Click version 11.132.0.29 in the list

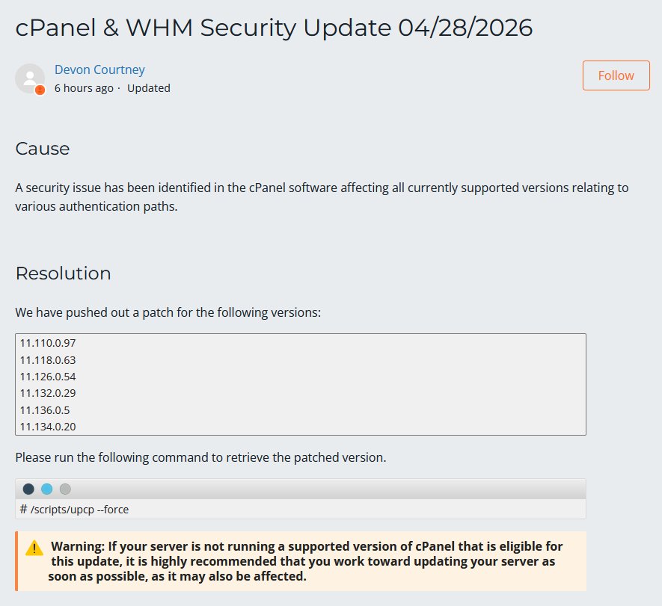(48, 393)
